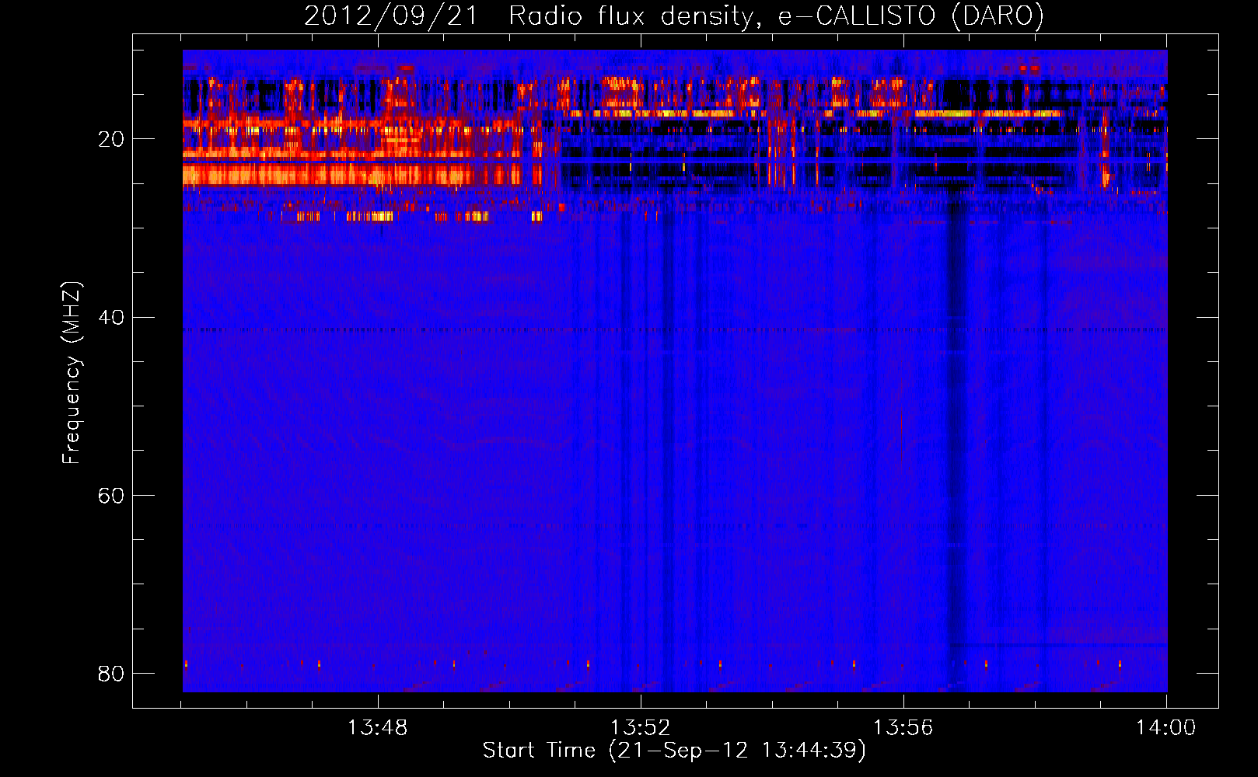Click the 14:00 time tick label
Viewport: 1258px width, 777px height.
[x=1165, y=728]
